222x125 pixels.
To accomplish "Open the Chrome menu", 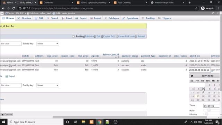I will point(219,8).
